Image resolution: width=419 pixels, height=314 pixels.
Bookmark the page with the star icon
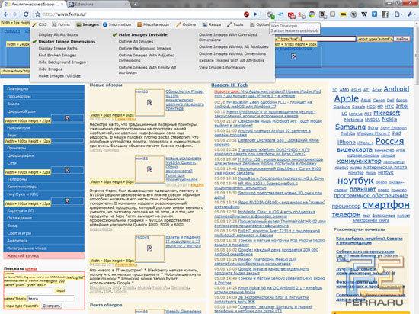point(37,14)
